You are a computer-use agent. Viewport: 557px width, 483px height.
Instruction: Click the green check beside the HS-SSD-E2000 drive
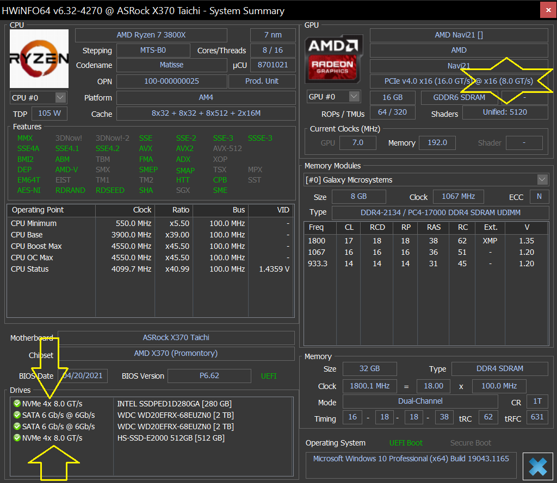tap(17, 437)
